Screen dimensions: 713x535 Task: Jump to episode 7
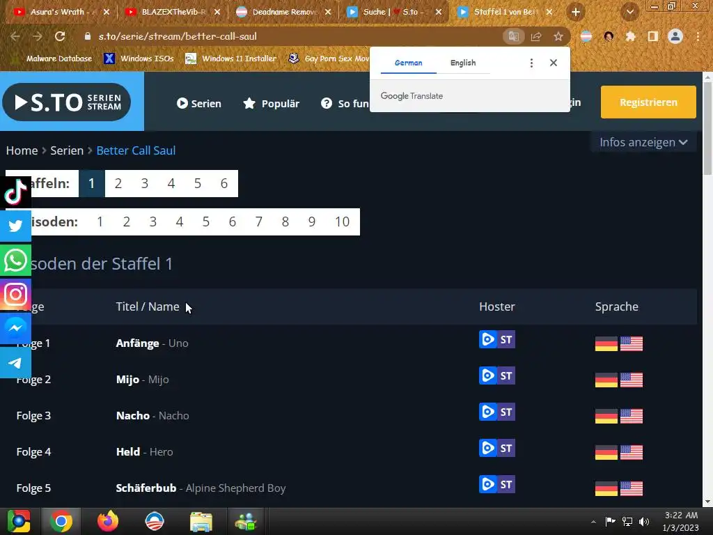pos(259,222)
